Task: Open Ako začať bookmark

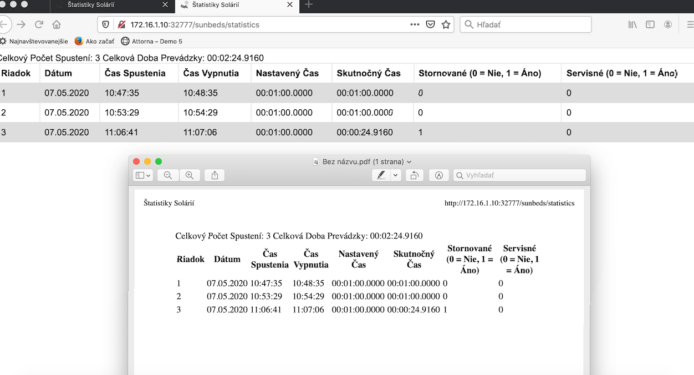Action: pos(94,41)
